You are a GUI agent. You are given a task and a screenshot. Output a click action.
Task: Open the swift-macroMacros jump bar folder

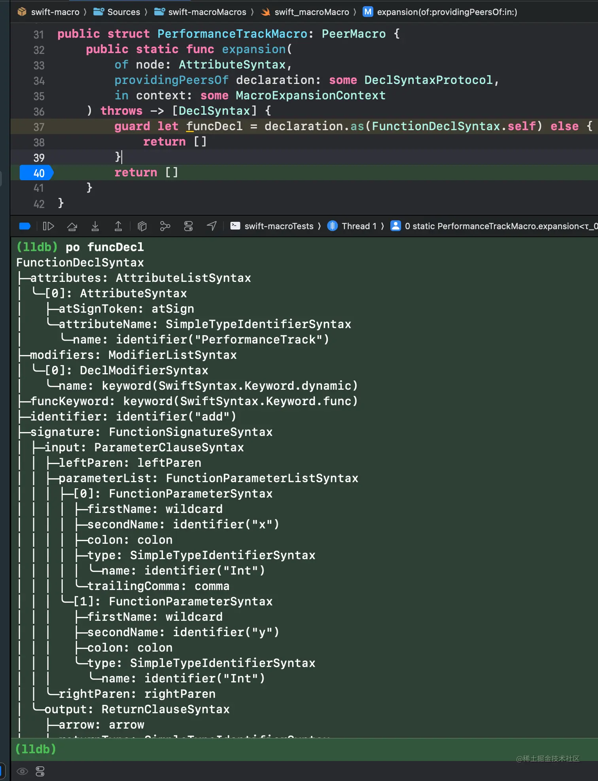point(200,12)
